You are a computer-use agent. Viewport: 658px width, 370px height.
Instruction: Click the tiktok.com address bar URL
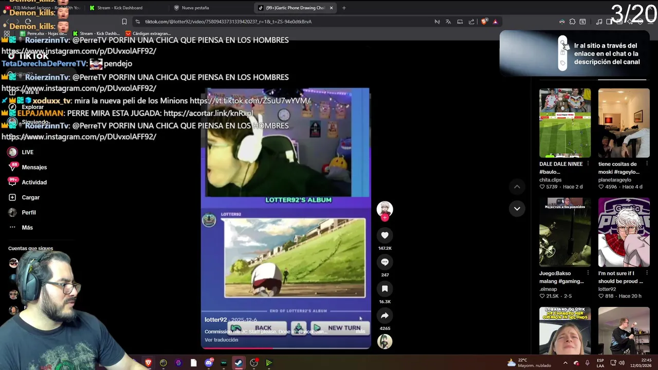tap(228, 22)
